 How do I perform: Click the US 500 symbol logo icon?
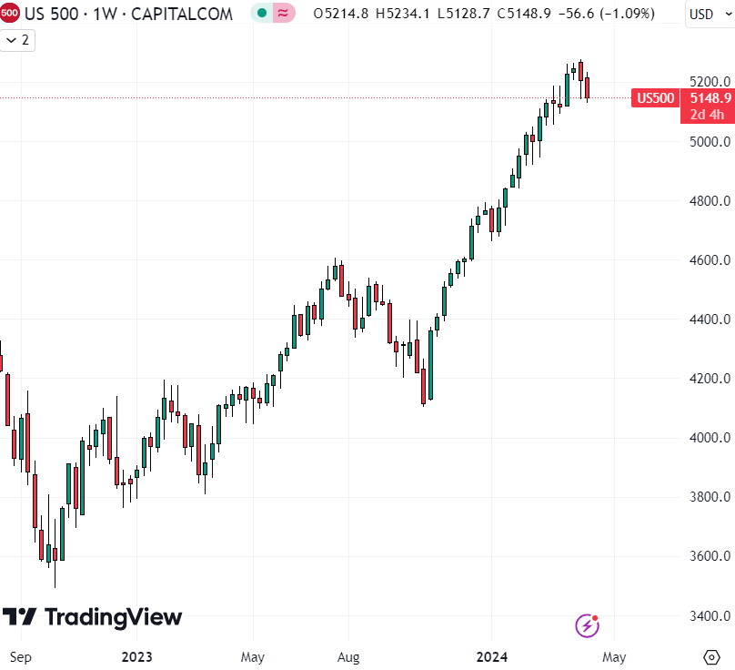coord(12,14)
